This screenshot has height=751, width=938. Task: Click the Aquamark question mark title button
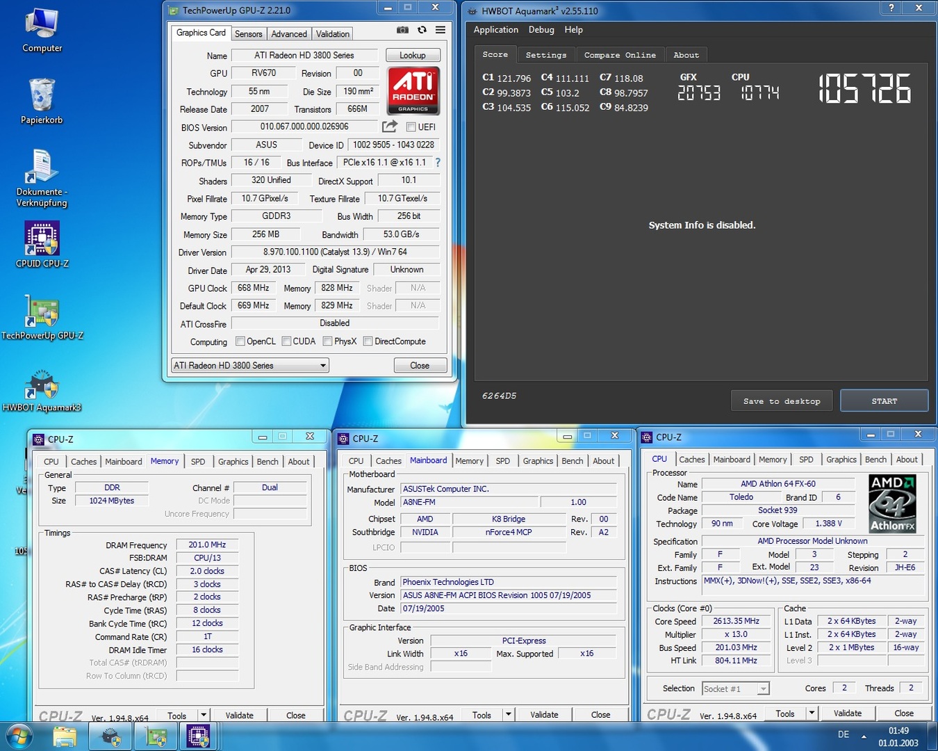point(891,8)
